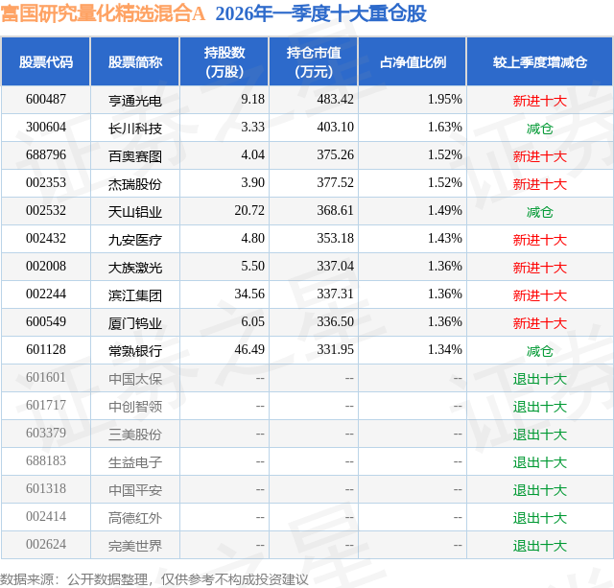614x588 pixels.
Task: Click 减仓 status in 长川科技 row
Action: 539,129
